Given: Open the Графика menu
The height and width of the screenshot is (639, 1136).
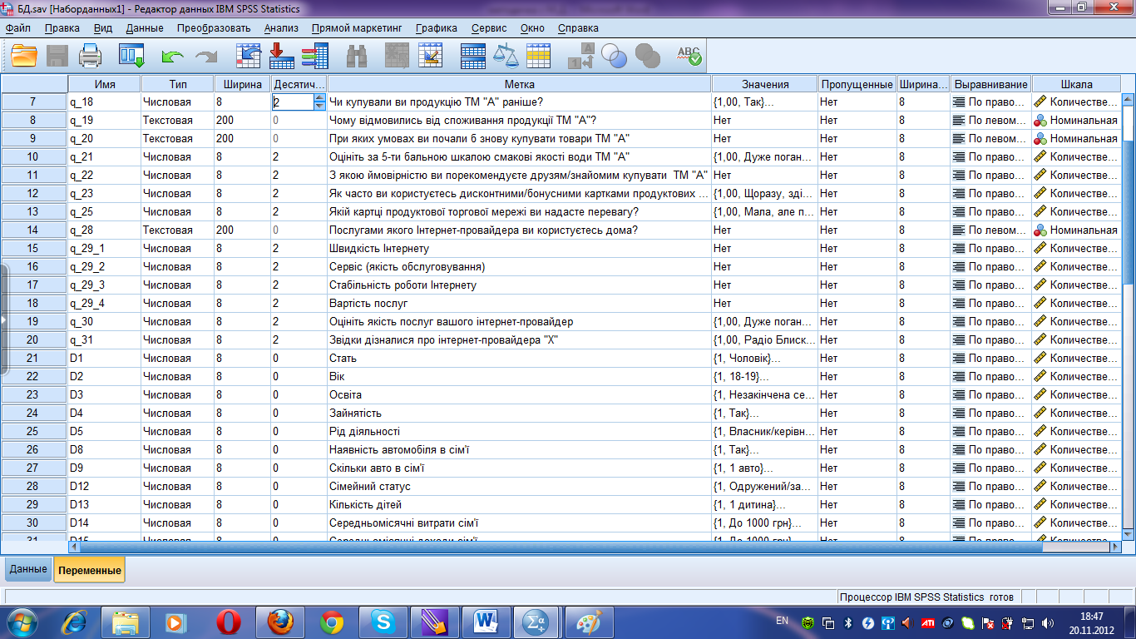Looking at the screenshot, I should click(x=437, y=27).
